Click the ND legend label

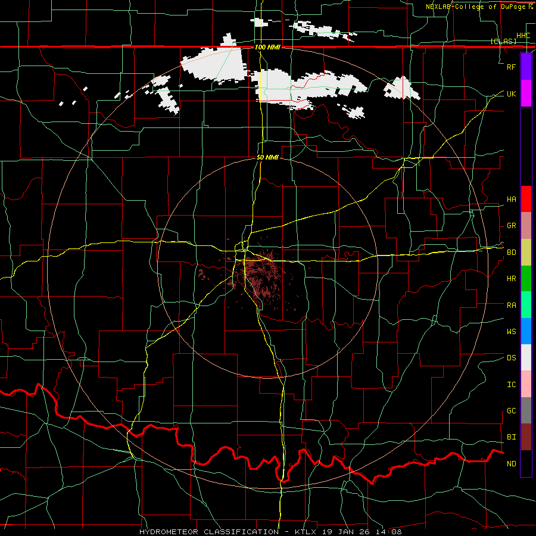point(511,464)
